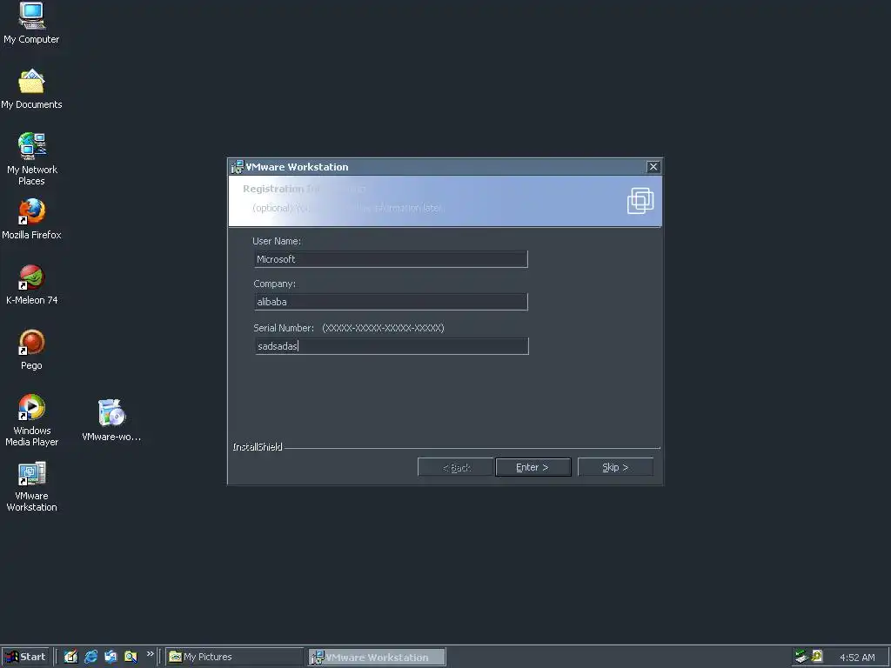
Task: Click the Skip > button
Action: (615, 467)
